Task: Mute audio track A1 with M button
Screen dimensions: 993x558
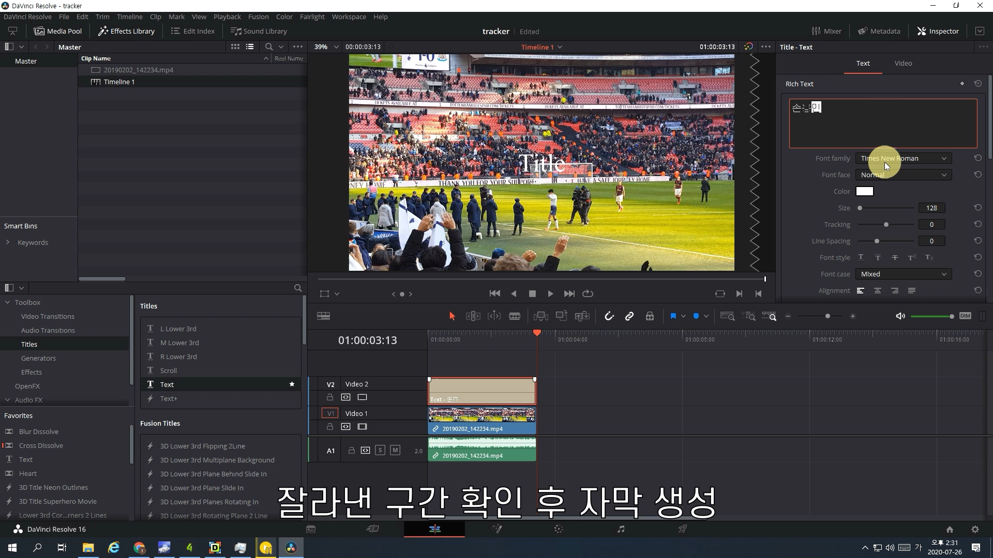Action: point(395,451)
